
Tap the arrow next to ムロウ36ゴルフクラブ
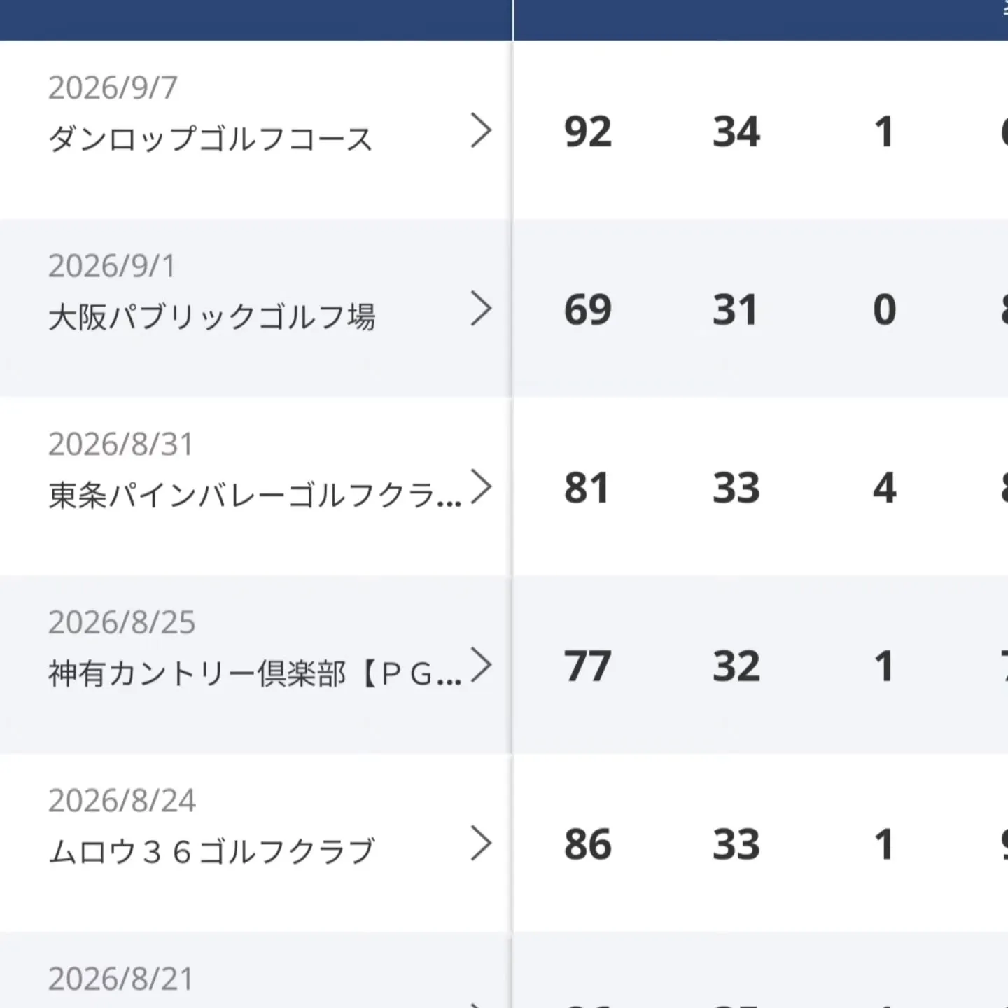point(481,843)
